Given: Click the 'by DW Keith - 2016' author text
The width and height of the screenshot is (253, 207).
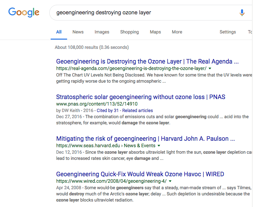Looking at the screenshot, I should (x=75, y=110).
